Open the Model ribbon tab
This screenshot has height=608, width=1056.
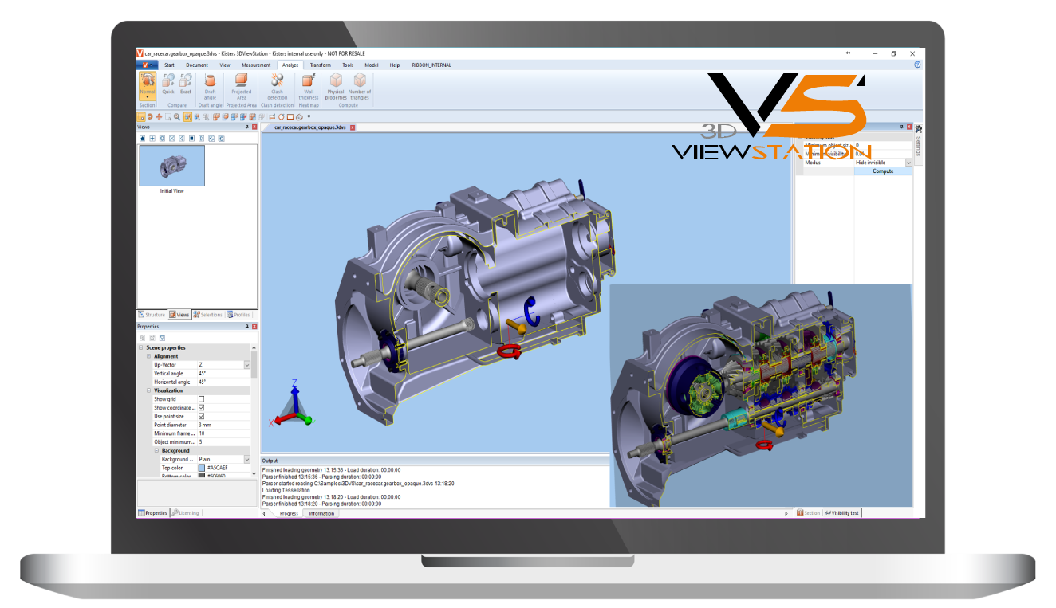coord(372,65)
